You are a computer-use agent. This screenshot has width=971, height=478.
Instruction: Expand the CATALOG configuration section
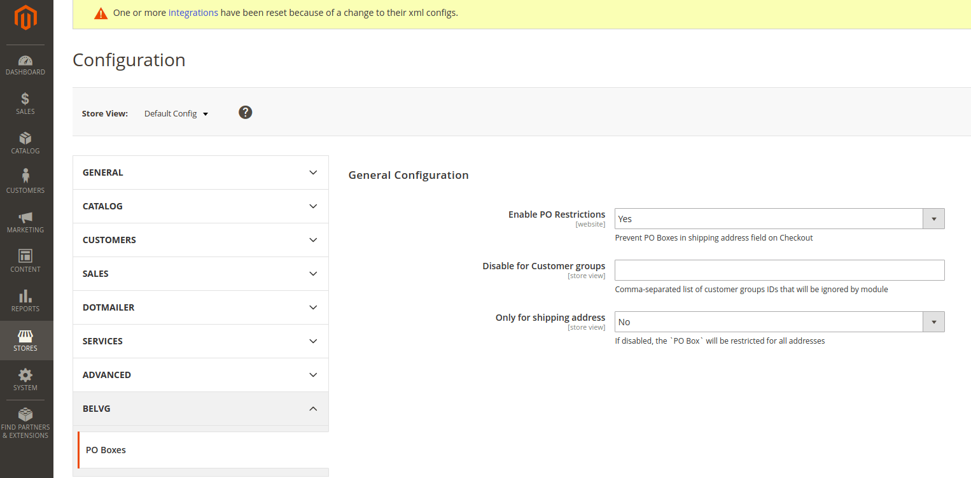pyautogui.click(x=200, y=206)
